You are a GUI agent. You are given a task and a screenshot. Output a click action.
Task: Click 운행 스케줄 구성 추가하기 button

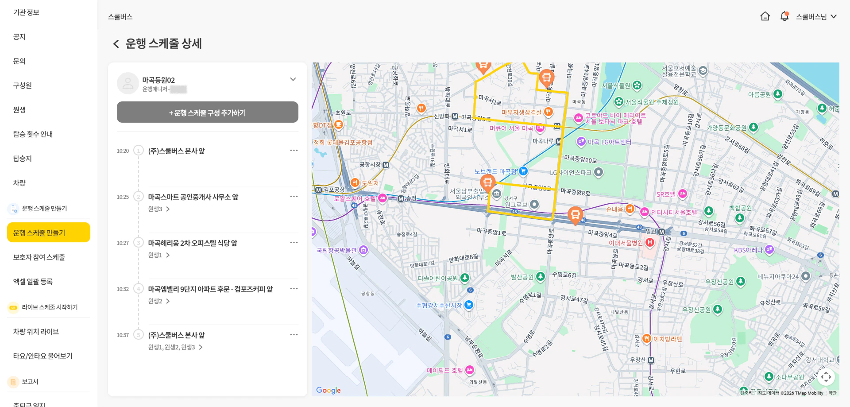pos(207,112)
